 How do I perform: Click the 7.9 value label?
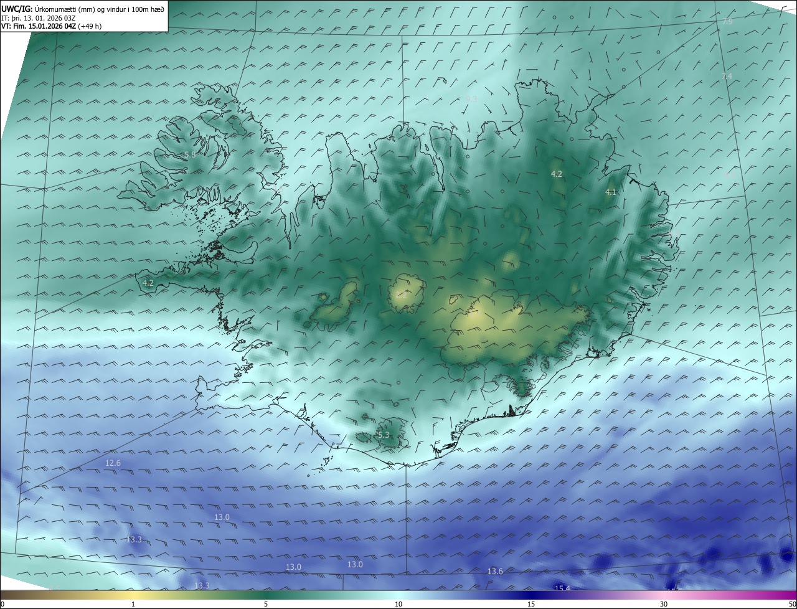(x=727, y=21)
